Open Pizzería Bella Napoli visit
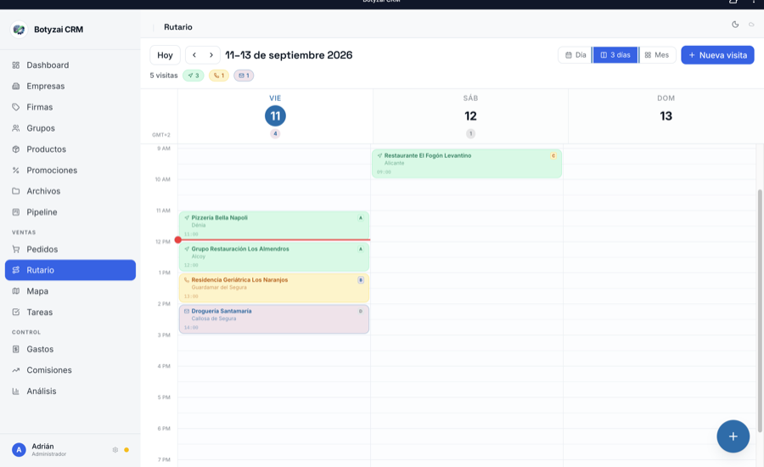764x467 pixels. pyautogui.click(x=274, y=225)
